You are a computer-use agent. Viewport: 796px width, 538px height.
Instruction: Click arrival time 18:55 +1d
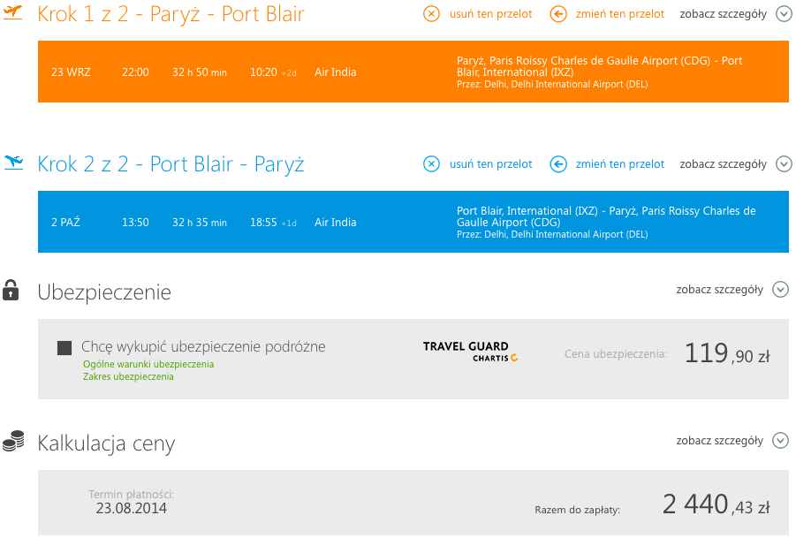click(x=273, y=223)
